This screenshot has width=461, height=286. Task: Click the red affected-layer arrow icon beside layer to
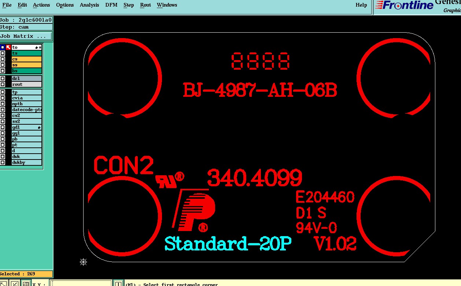[8, 47]
